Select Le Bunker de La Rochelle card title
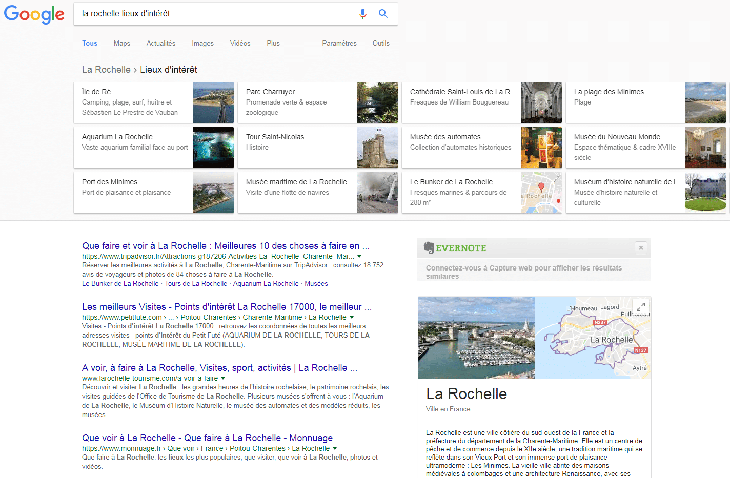Image resolution: width=730 pixels, height=478 pixels. click(x=451, y=182)
